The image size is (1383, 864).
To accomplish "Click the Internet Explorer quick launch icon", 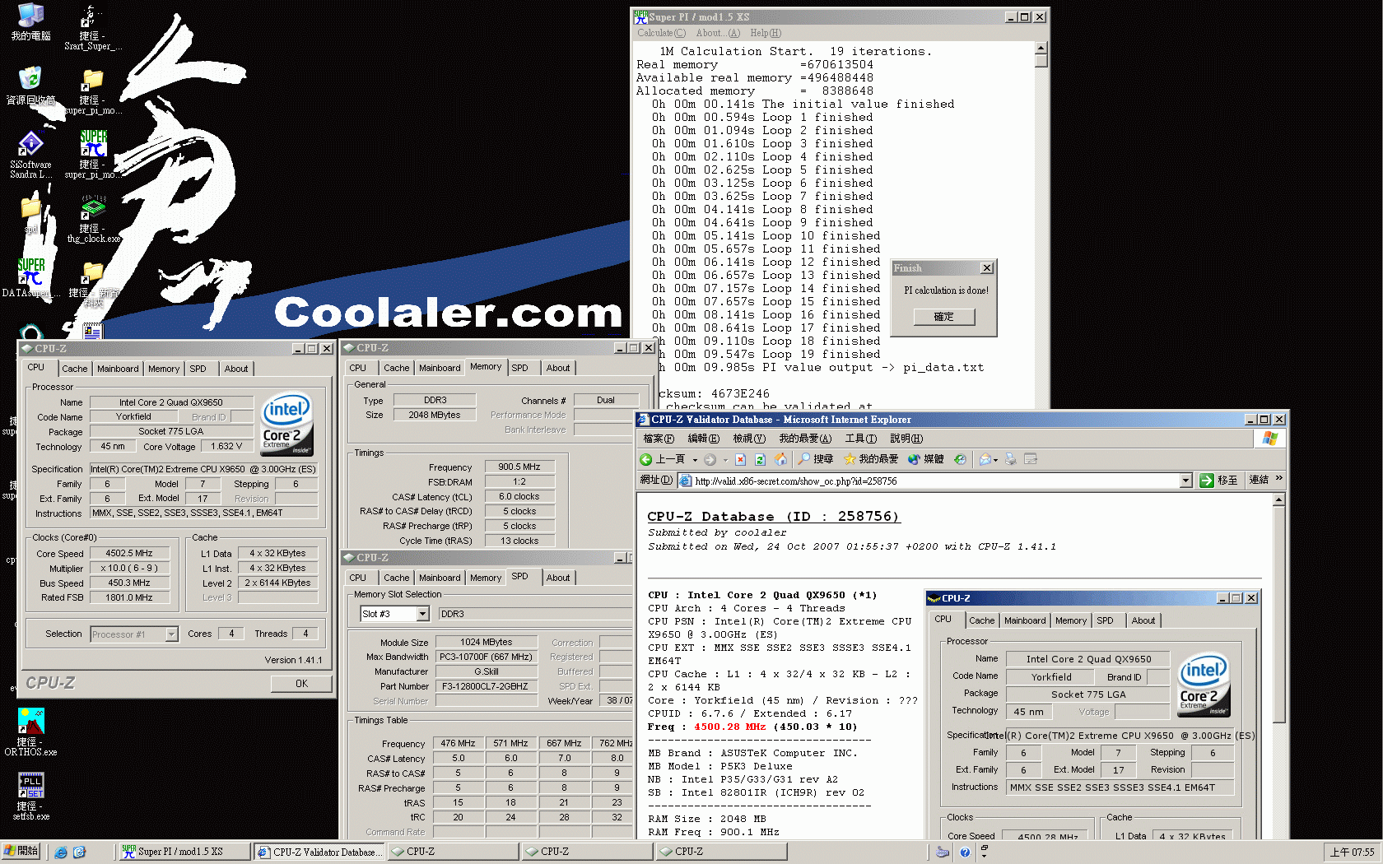I will [61, 852].
